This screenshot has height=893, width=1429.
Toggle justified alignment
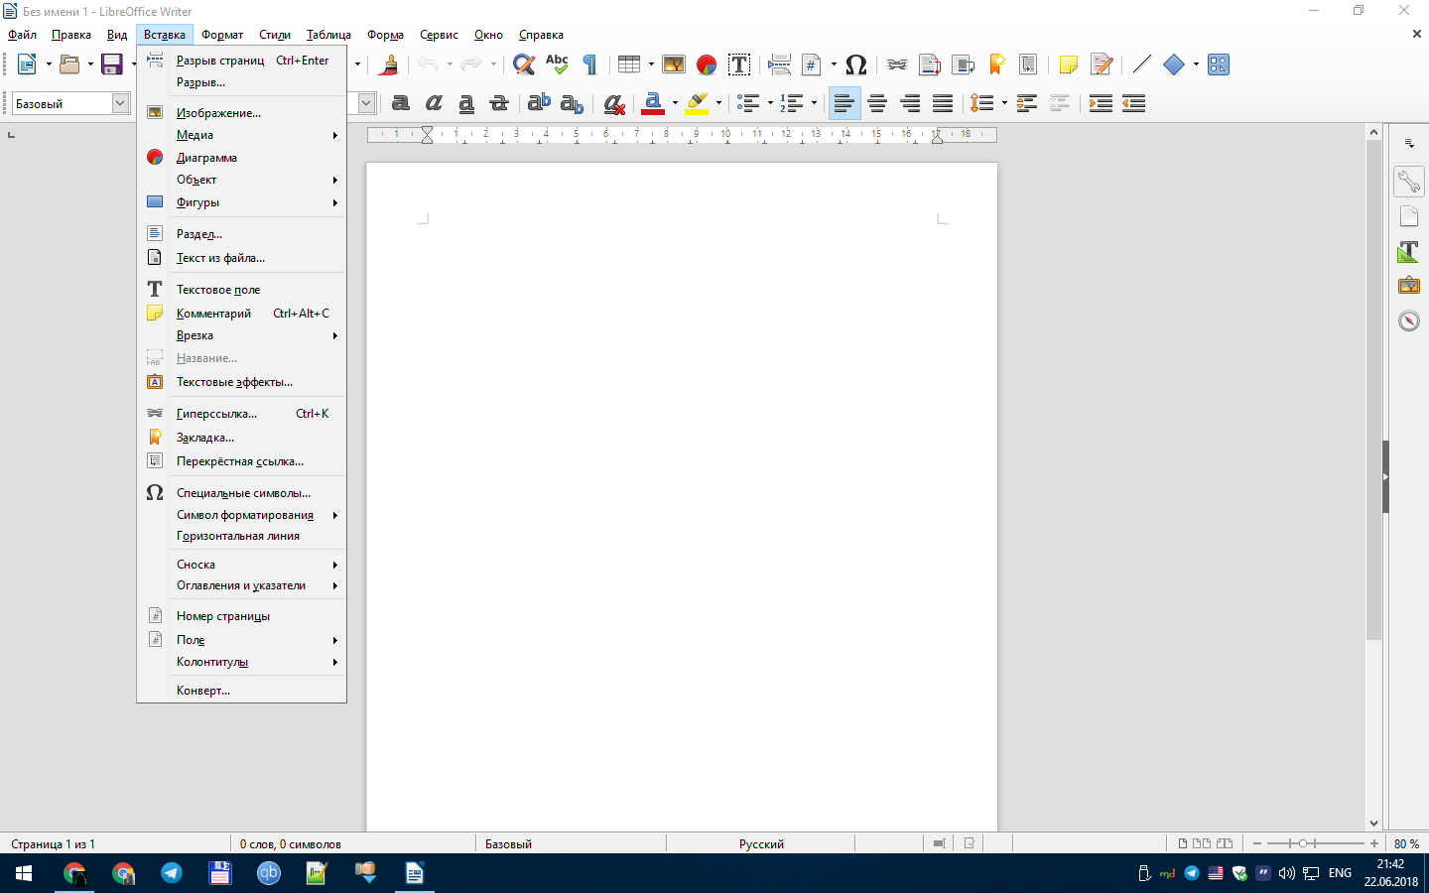pyautogui.click(x=943, y=102)
